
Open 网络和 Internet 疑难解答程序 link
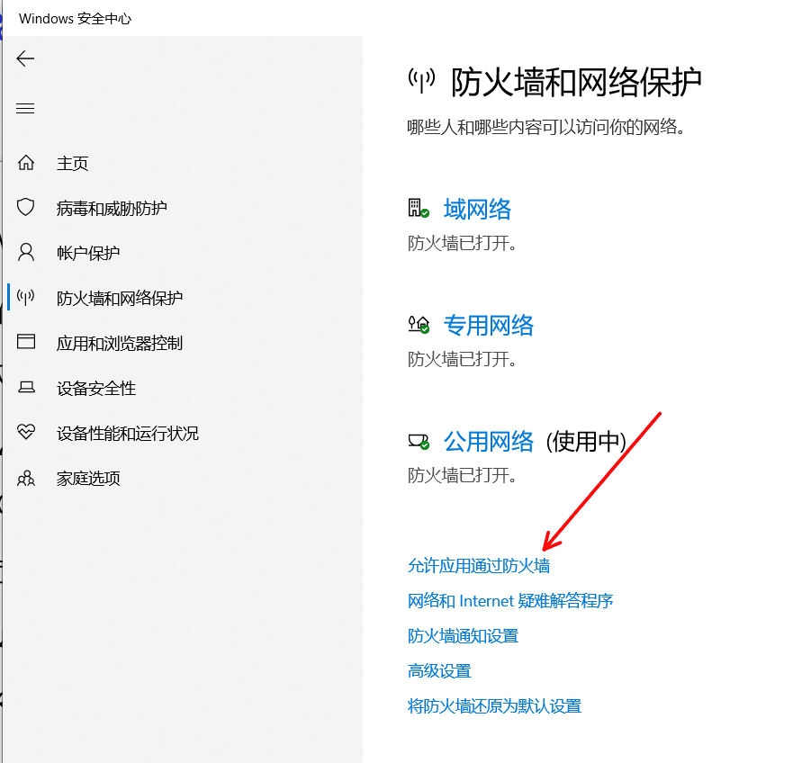[x=510, y=600]
